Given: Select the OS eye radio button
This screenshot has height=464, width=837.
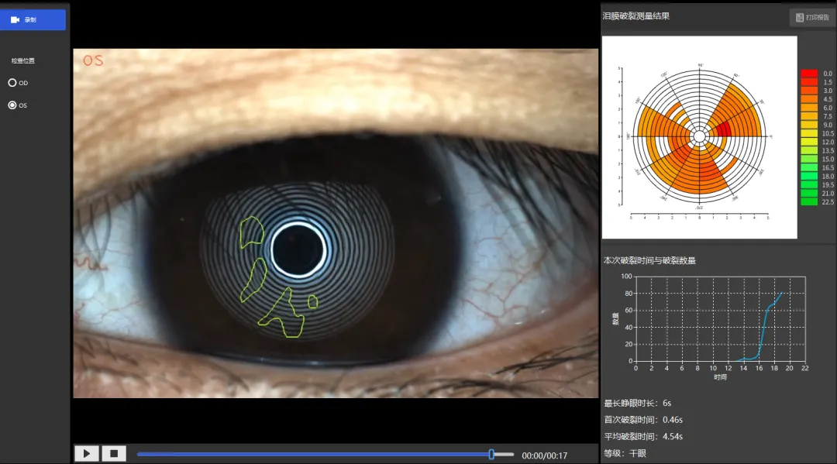Looking at the screenshot, I should pos(12,105).
